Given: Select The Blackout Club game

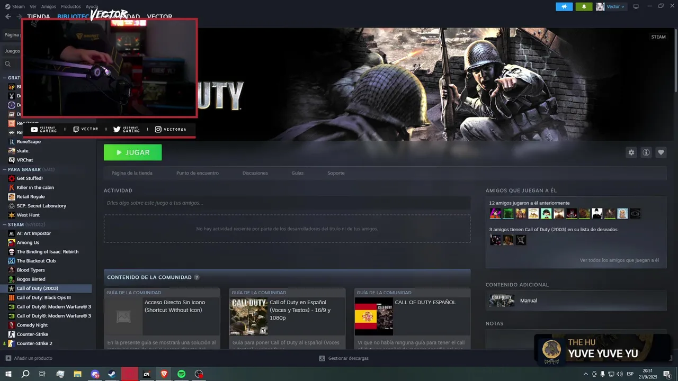Looking at the screenshot, I should coord(36,261).
